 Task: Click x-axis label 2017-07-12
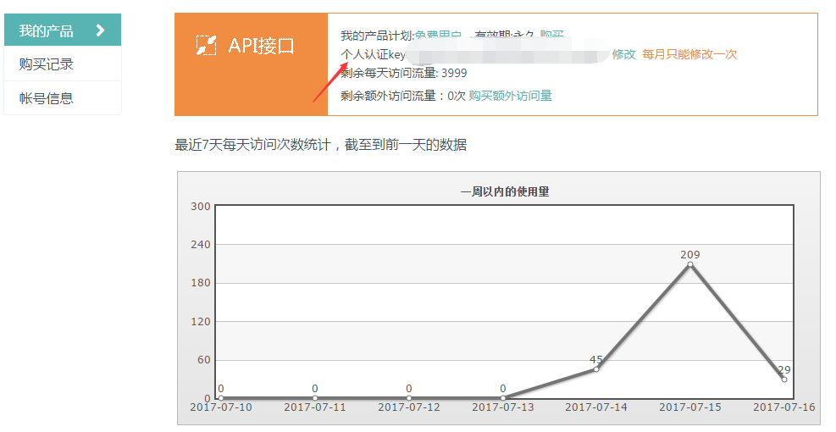[409, 407]
